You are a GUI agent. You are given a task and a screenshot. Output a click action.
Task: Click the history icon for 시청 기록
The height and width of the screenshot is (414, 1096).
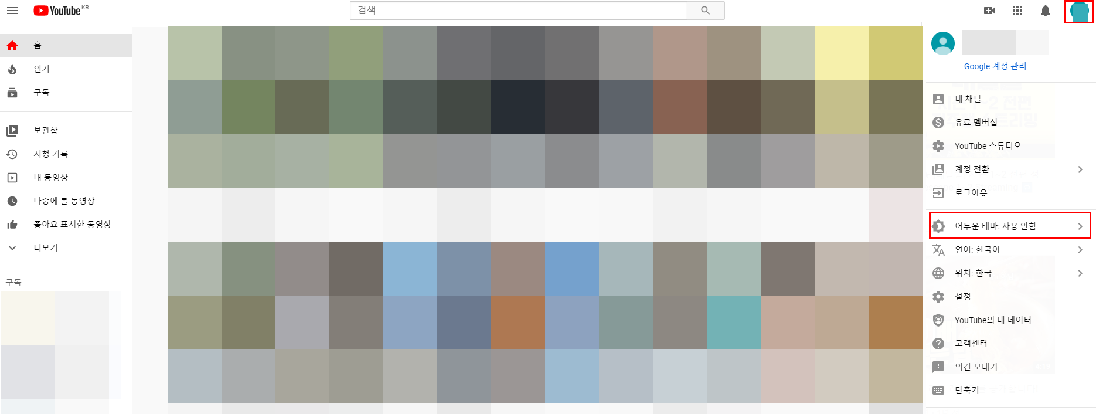click(x=12, y=154)
